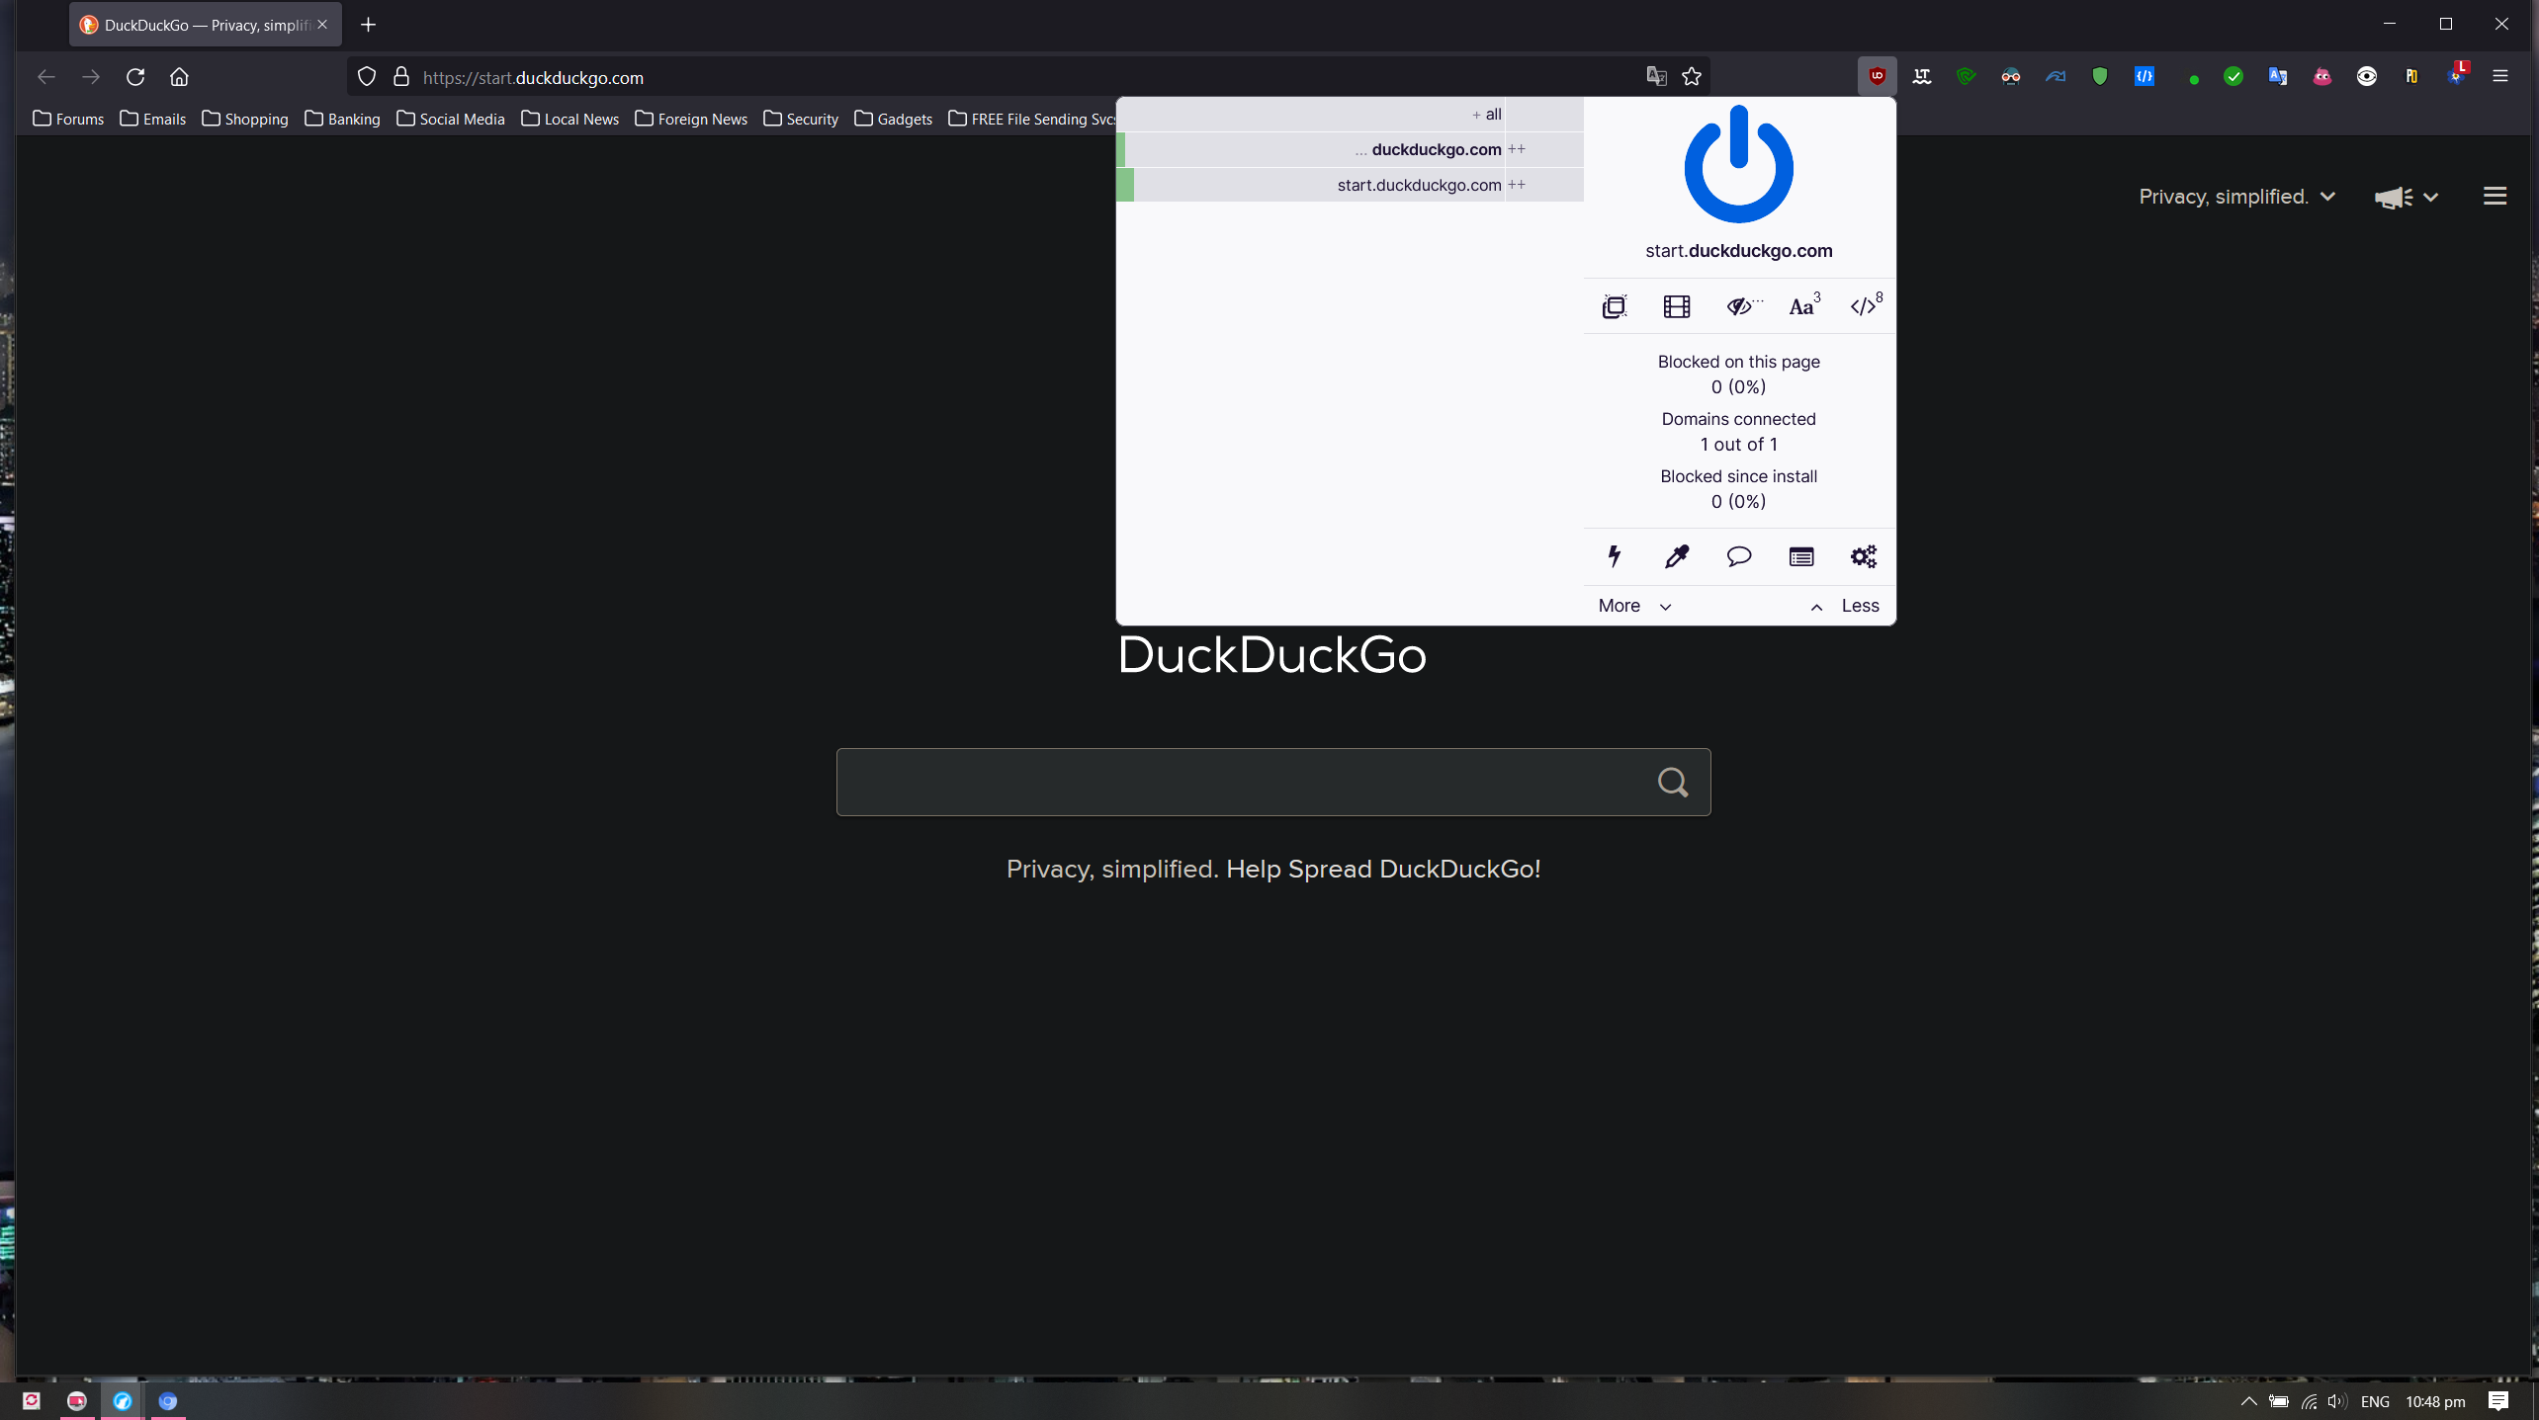Click the uBlock Origin power button
Image resolution: width=2539 pixels, height=1420 pixels.
coord(1738,164)
